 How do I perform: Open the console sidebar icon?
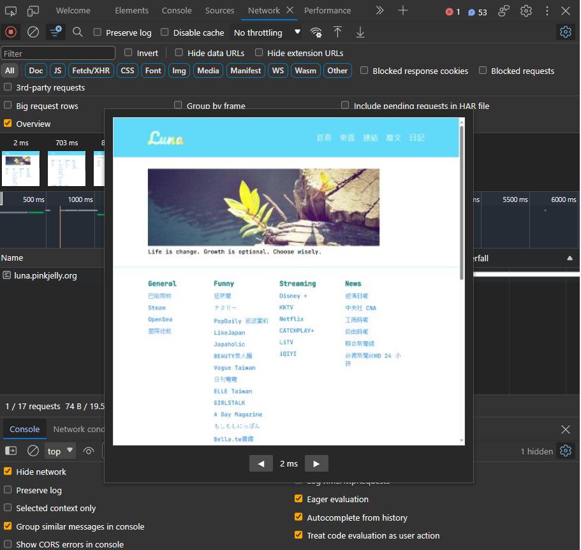[x=11, y=451]
